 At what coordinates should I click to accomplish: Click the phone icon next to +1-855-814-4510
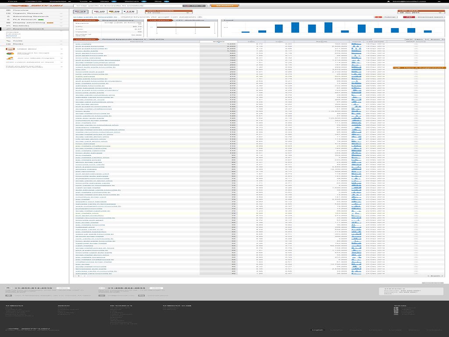pos(8,288)
